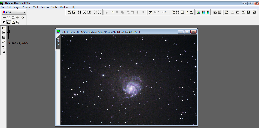
Task: Close the Image01 image window
Action: tap(193, 32)
